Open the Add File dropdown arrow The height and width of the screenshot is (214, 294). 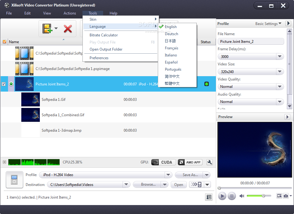click(56, 28)
